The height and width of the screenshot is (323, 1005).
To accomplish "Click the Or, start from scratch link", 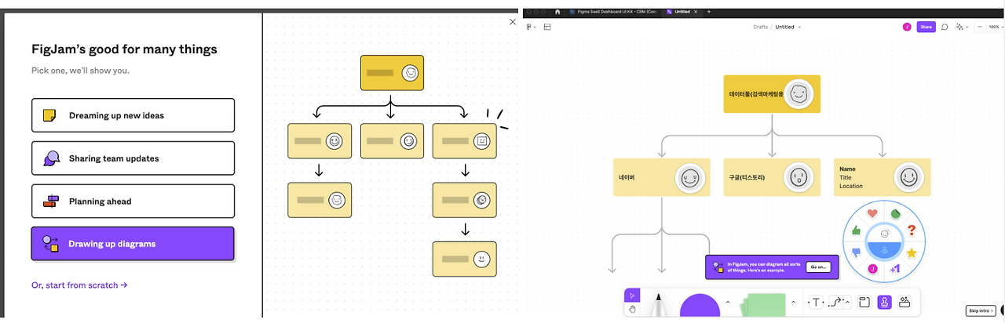I will tap(79, 285).
